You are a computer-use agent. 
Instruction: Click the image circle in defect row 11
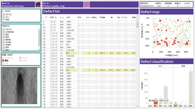(x=78, y=30)
